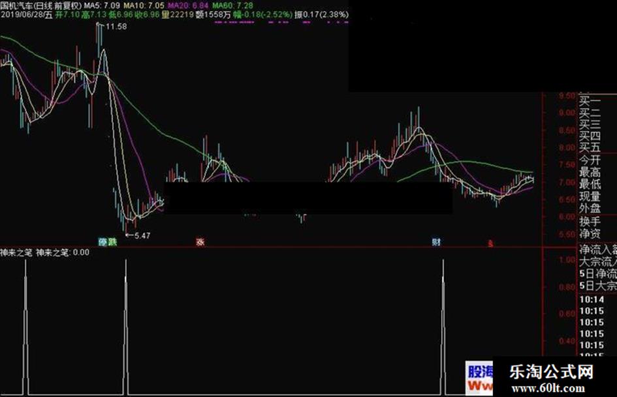The height and width of the screenshot is (397, 617).
Task: Click the 1.00 indicator axis label
Action: click(567, 260)
